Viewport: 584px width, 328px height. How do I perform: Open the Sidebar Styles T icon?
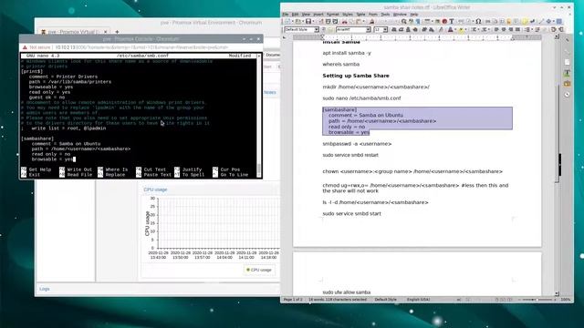click(x=567, y=73)
